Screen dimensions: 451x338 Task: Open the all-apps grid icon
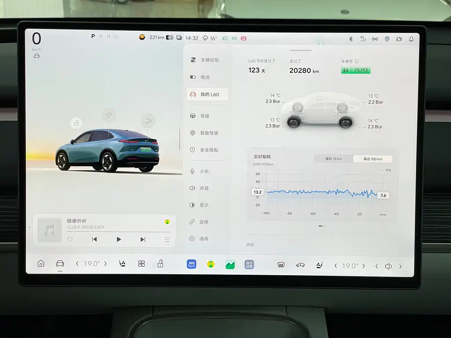249,265
